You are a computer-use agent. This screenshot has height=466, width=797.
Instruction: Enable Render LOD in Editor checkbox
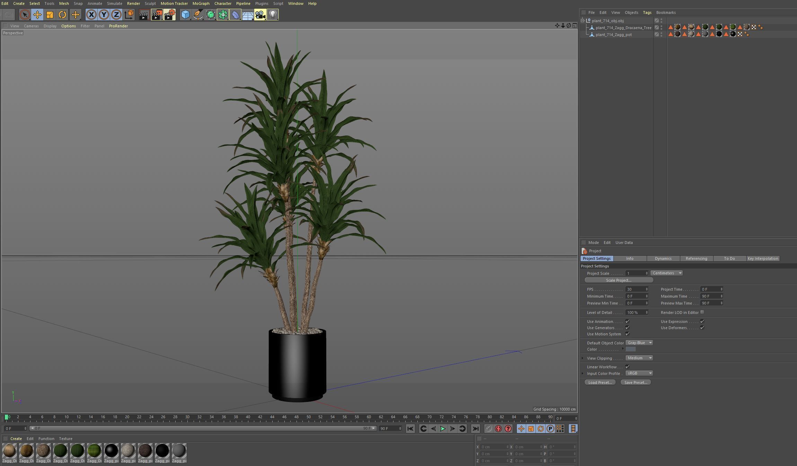702,312
